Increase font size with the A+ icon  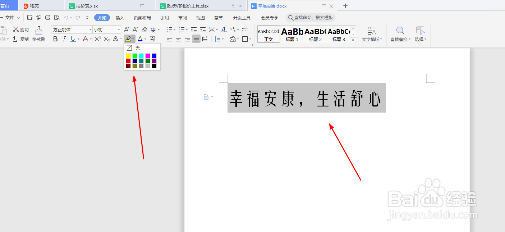point(126,29)
